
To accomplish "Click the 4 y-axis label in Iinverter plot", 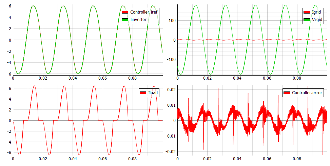I will pyautogui.click(x=10, y=17).
